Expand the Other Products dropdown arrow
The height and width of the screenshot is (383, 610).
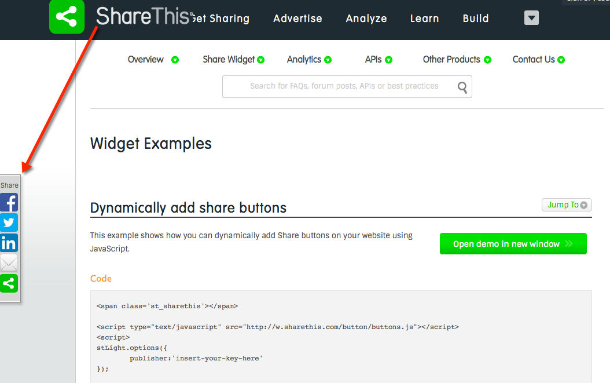click(x=487, y=60)
